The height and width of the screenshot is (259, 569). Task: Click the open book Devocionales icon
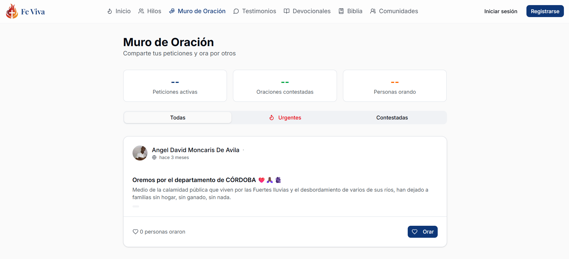click(x=287, y=11)
